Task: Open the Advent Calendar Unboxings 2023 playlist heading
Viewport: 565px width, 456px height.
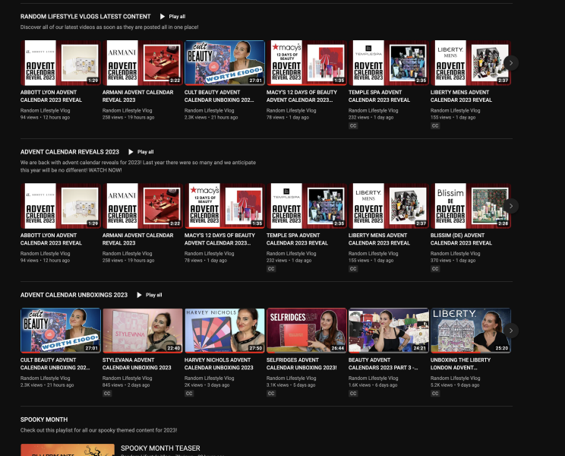Action: [74, 295]
